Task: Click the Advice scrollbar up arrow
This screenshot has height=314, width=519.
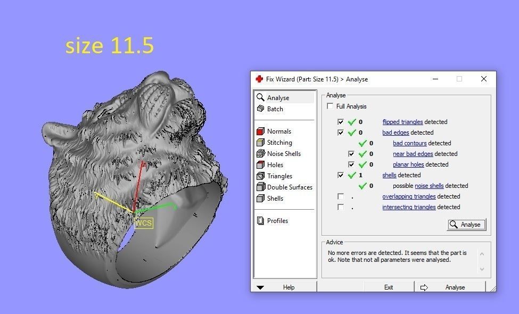Action: tap(482, 254)
